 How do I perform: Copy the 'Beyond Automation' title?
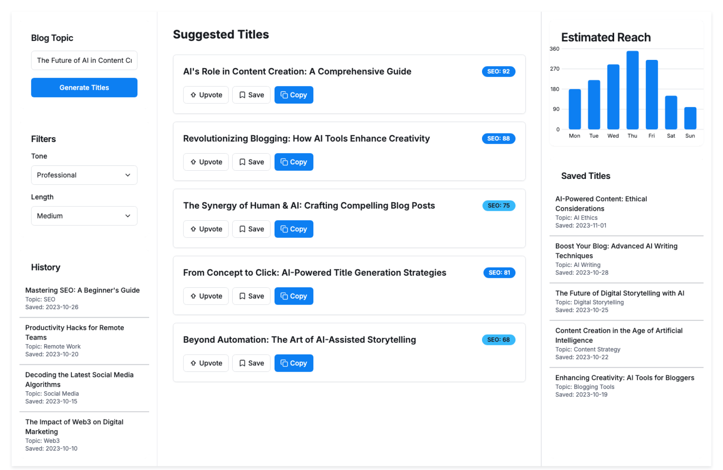pyautogui.click(x=293, y=363)
